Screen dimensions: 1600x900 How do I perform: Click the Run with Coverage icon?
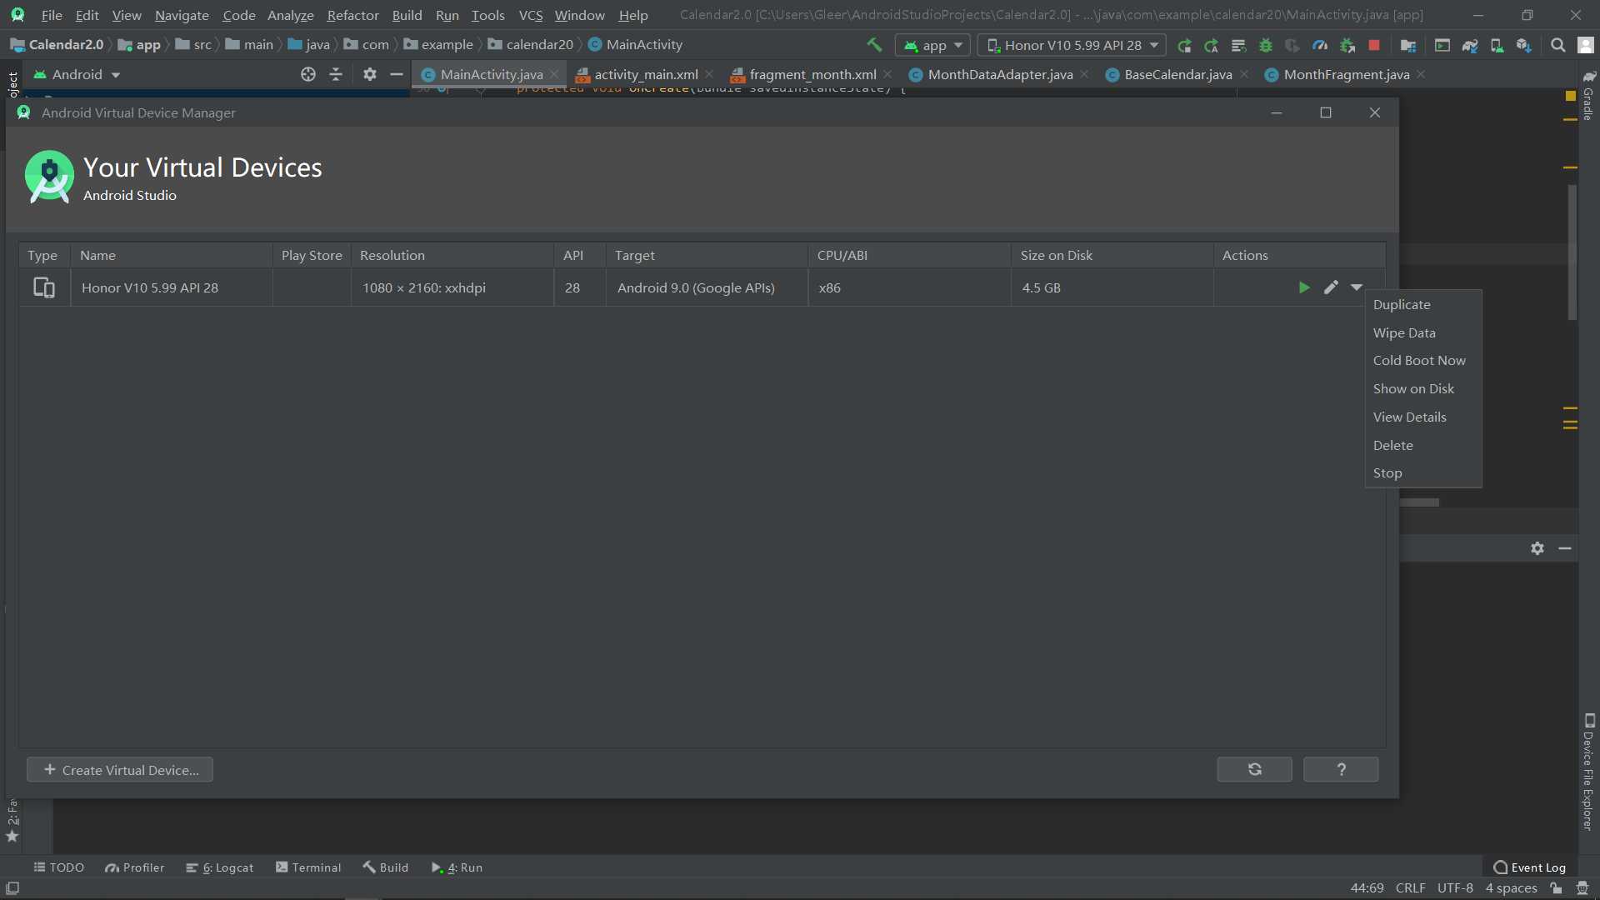click(x=1292, y=45)
